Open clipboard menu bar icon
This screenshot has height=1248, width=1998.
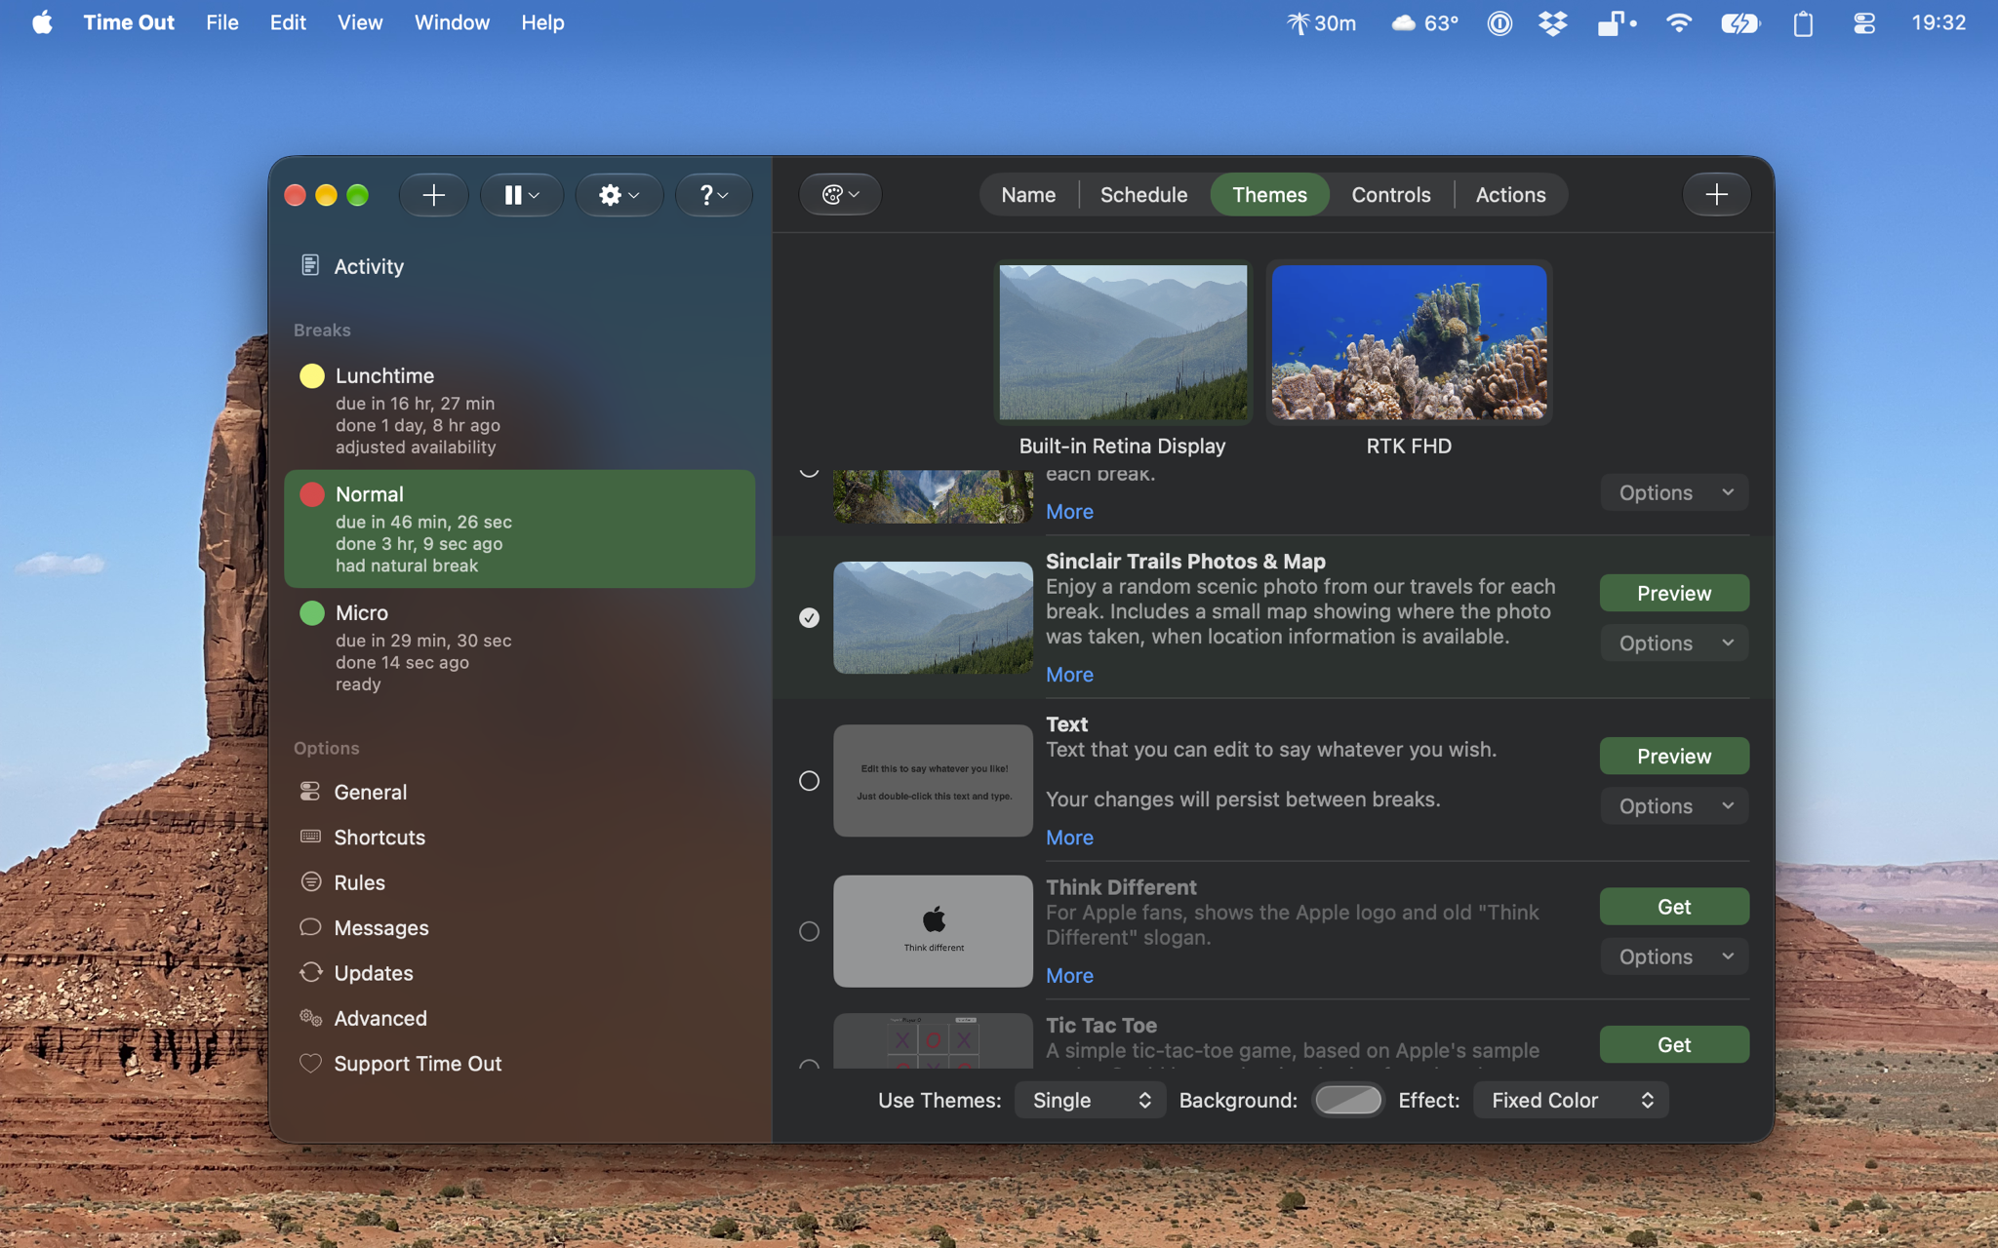[x=1803, y=22]
